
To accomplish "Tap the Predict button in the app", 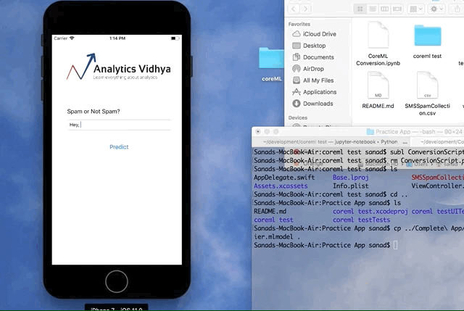I will point(119,147).
